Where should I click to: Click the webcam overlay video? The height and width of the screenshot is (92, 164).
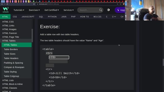click(145, 10)
